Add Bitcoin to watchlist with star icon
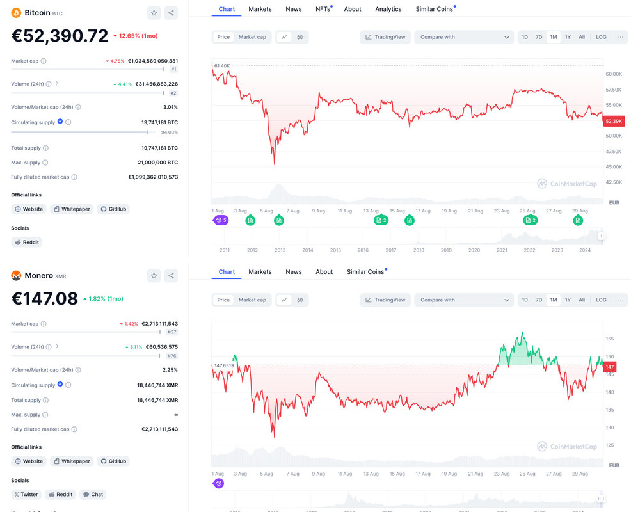The image size is (631, 512). tap(154, 13)
